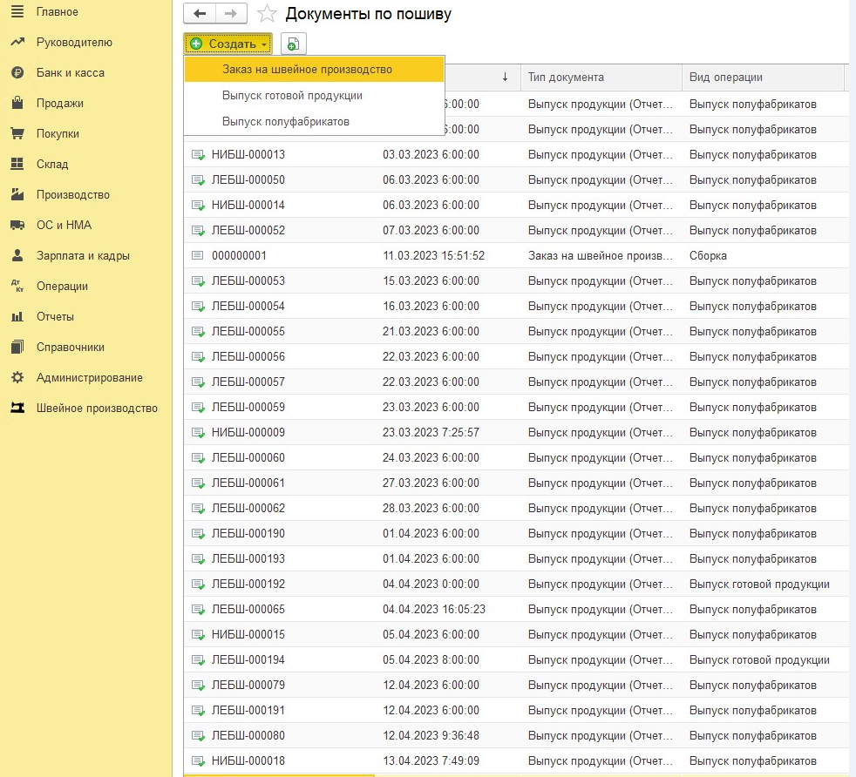Viewport: 856px width, 777px height.
Task: Sort by Вид операции column header
Action: [763, 77]
